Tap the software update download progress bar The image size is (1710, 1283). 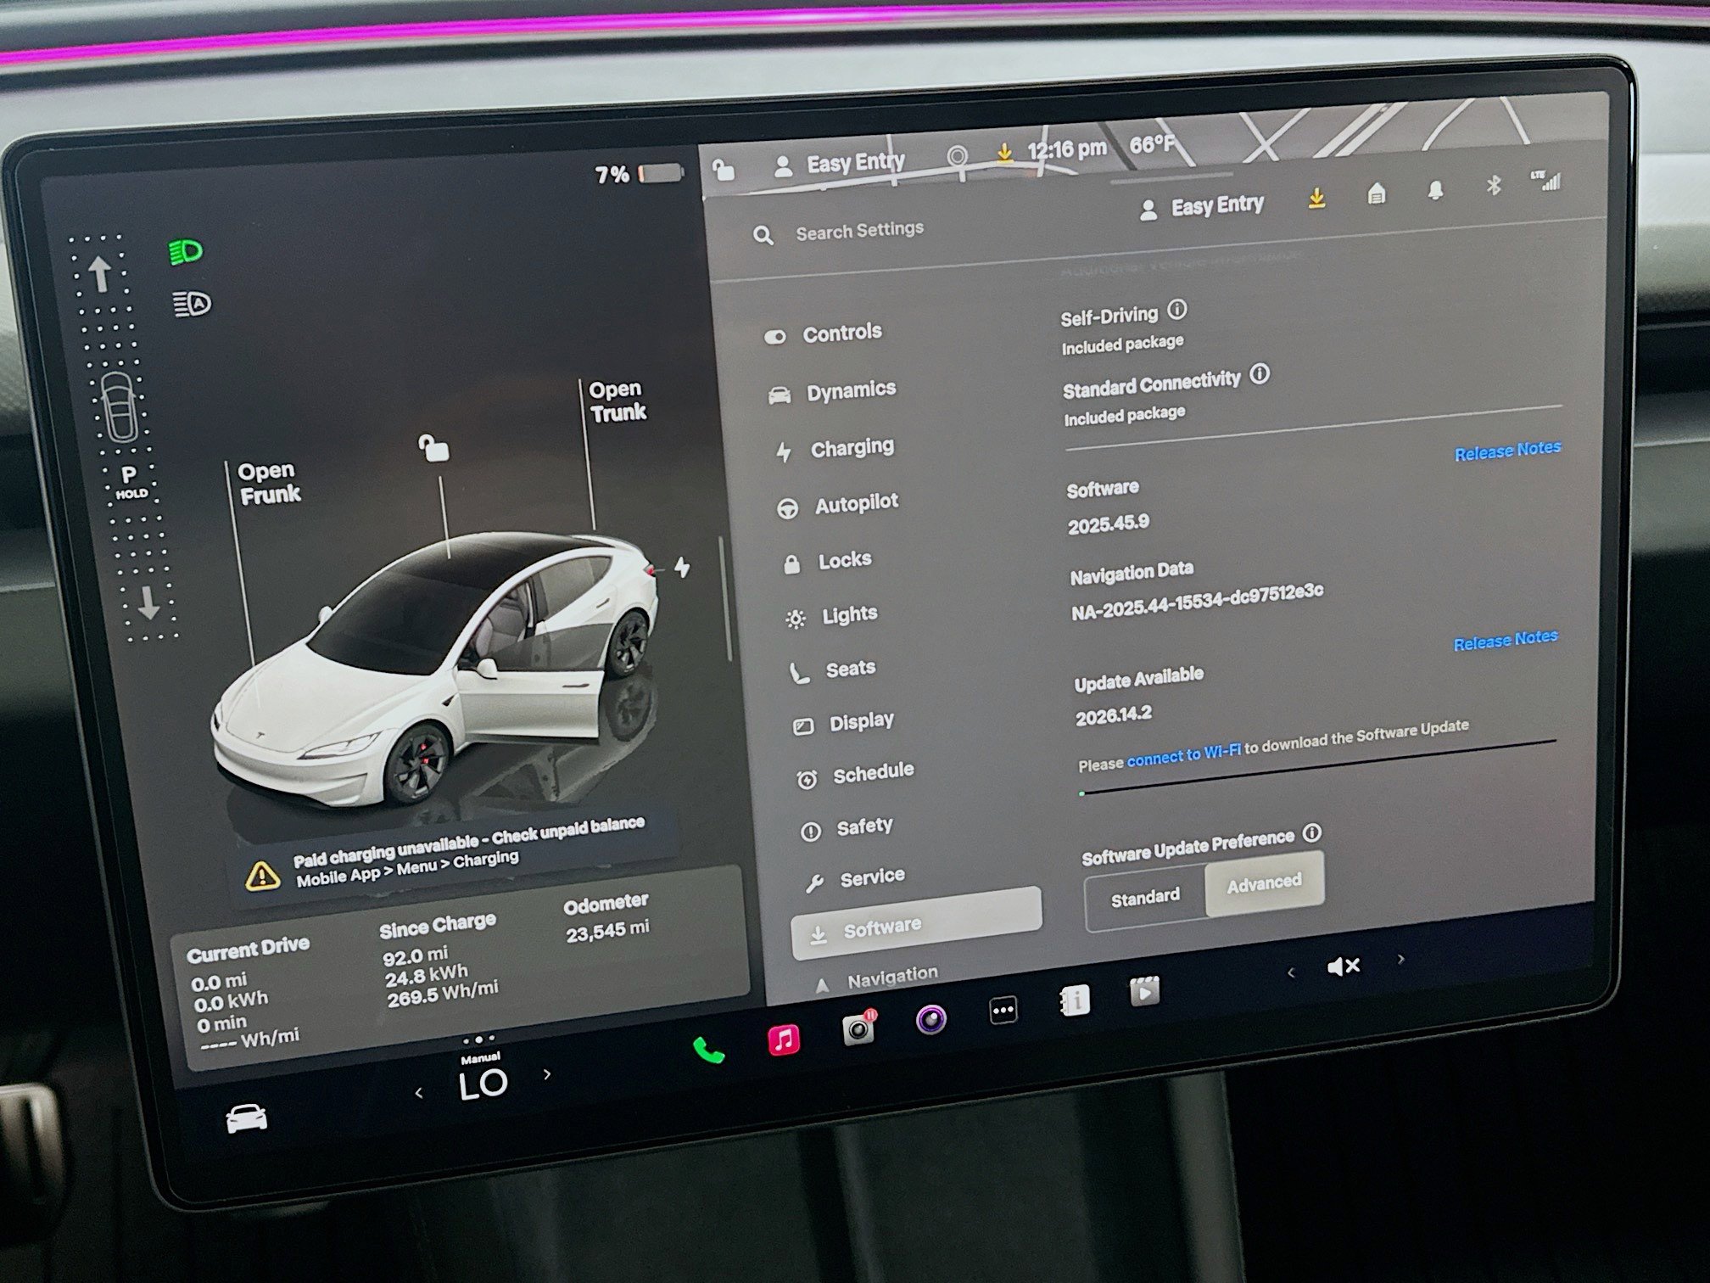tap(1317, 768)
